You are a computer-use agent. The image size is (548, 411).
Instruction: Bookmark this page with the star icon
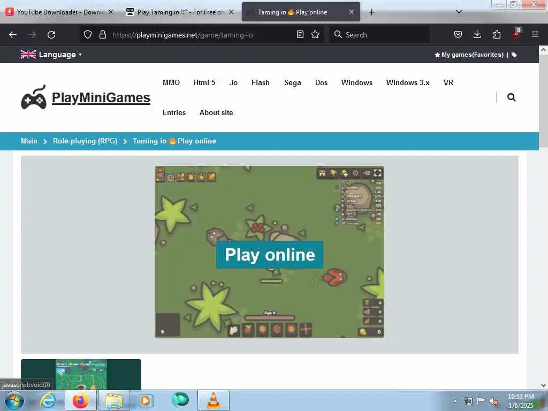(x=315, y=34)
